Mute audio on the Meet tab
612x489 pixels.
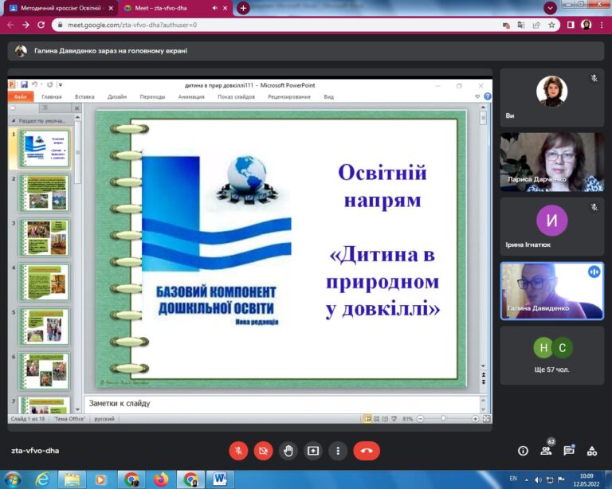tap(214, 8)
